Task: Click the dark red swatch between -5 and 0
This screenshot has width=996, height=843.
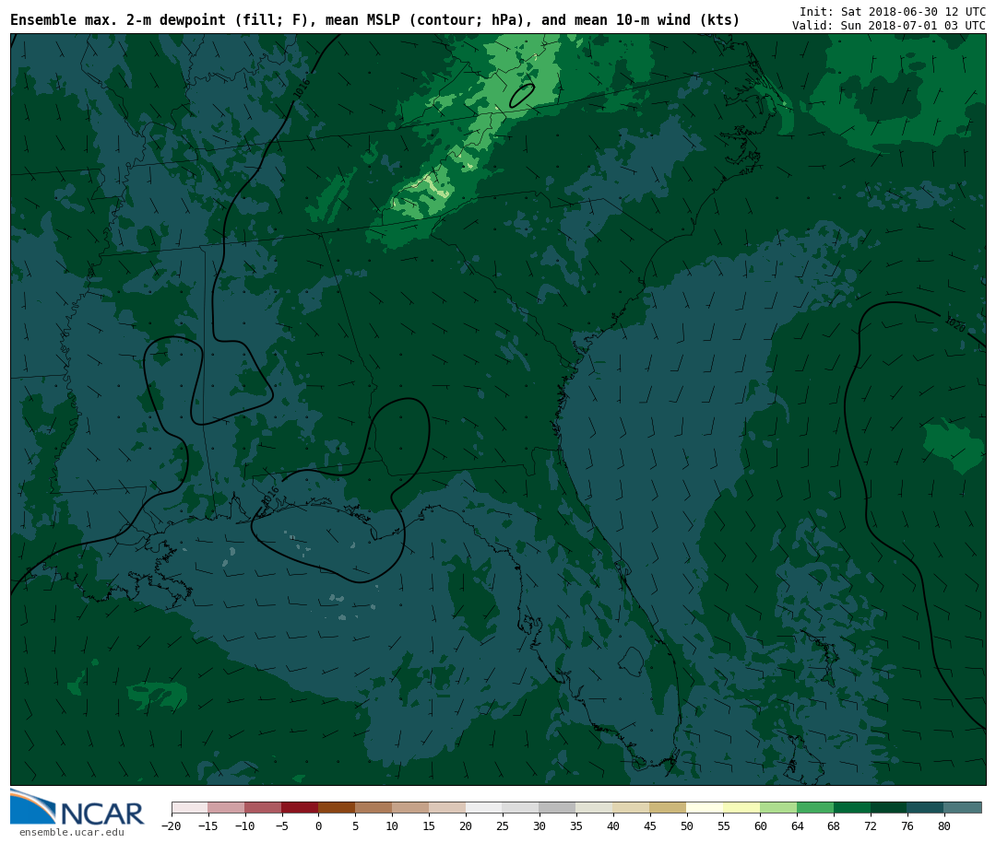Action: pyautogui.click(x=300, y=807)
